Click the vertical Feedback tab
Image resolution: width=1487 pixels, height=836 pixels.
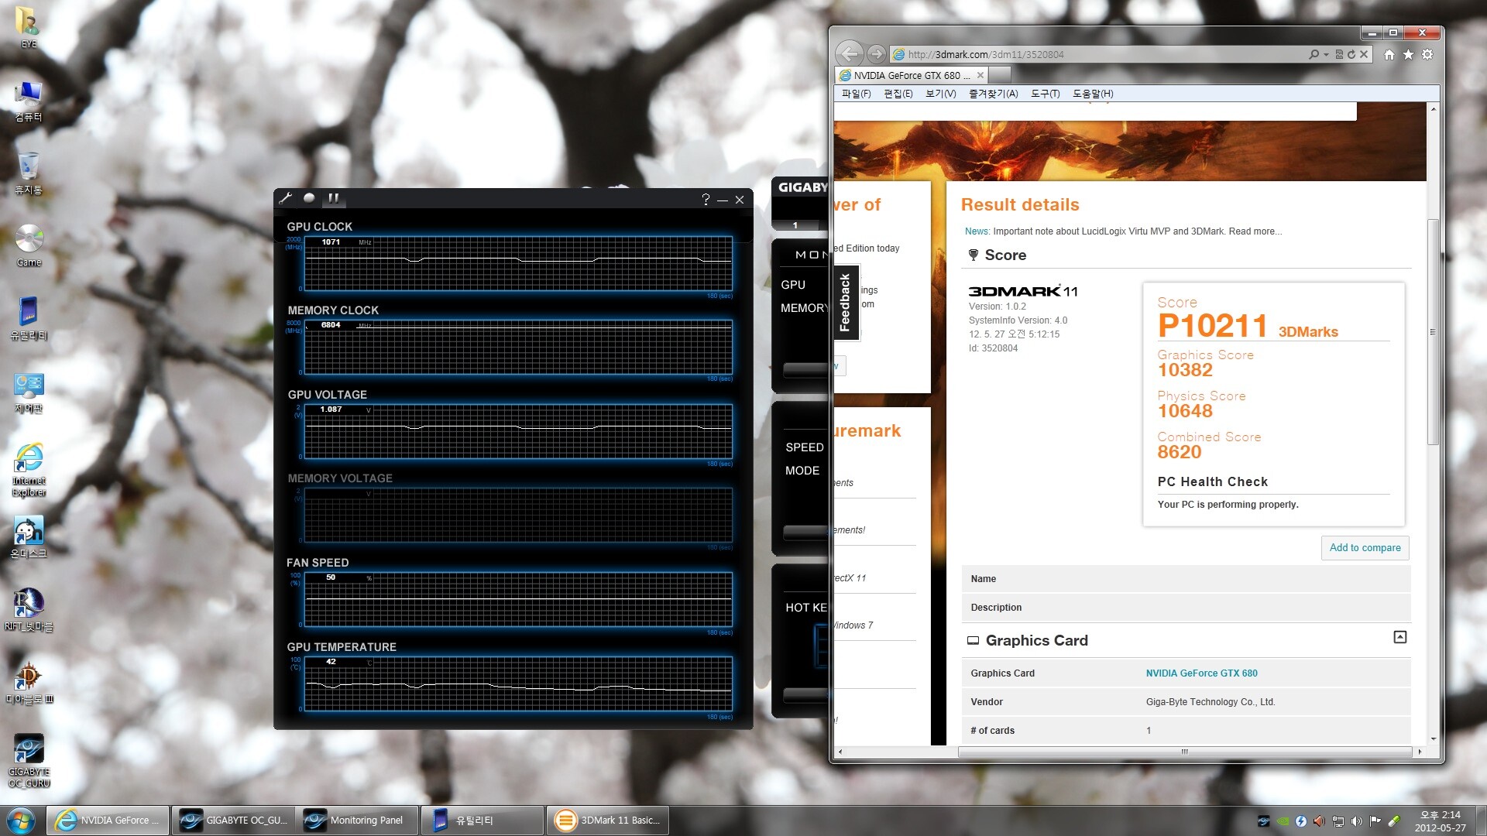844,303
